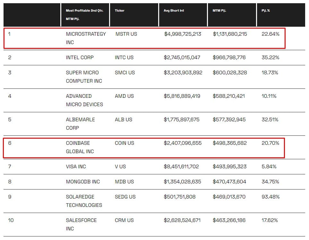Click the value $2,628,524,671
The image size is (309, 240).
pyautogui.click(x=182, y=220)
